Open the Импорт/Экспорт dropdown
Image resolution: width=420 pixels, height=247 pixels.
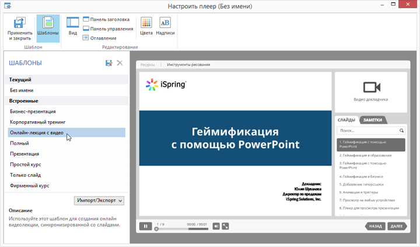(99, 200)
